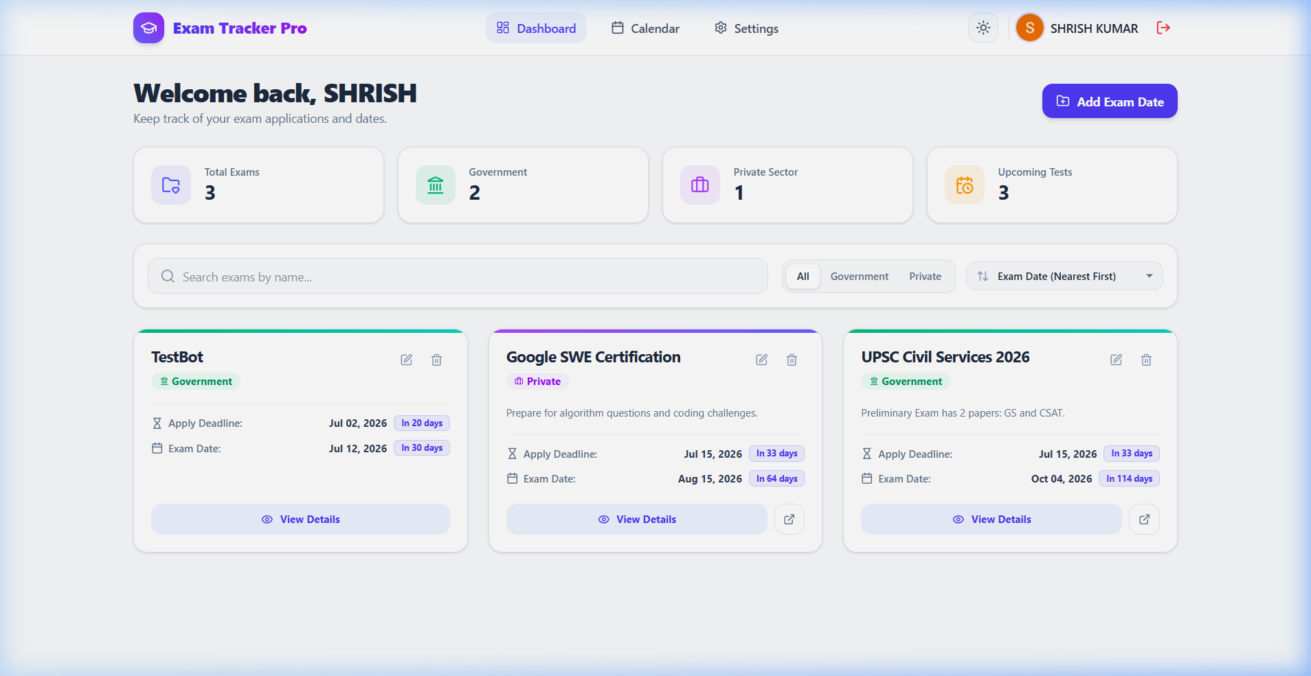
Task: Click the 'Oct 04, 2026' exam date
Action: [x=1062, y=479]
